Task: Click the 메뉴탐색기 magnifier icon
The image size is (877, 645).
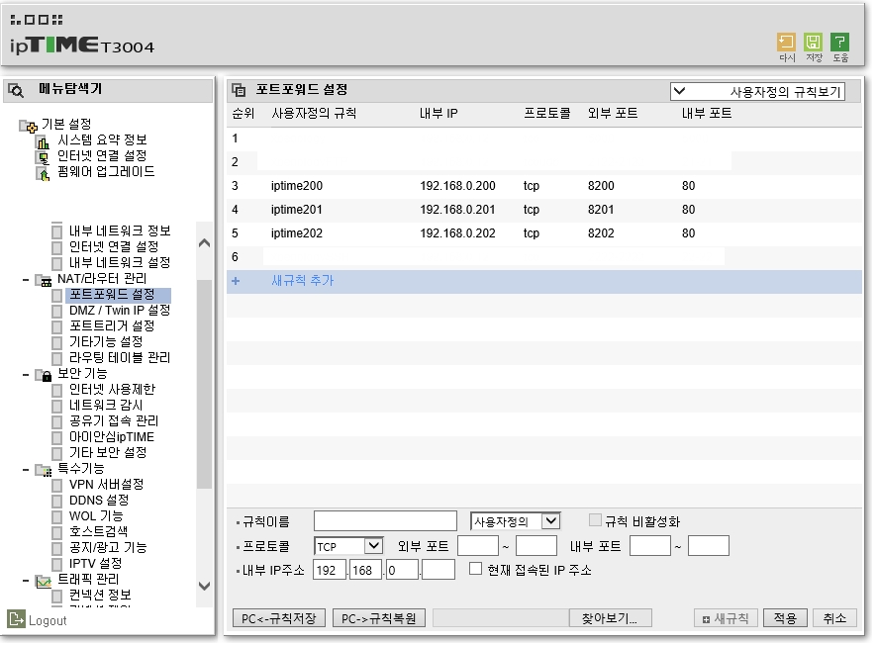Action: [16, 90]
